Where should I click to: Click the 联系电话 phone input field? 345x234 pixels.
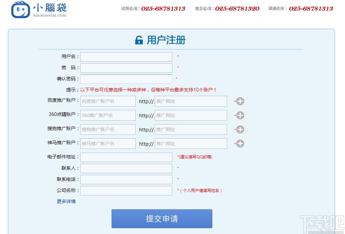tap(126, 179)
